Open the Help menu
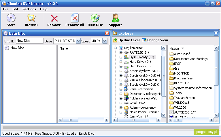 [44, 9]
